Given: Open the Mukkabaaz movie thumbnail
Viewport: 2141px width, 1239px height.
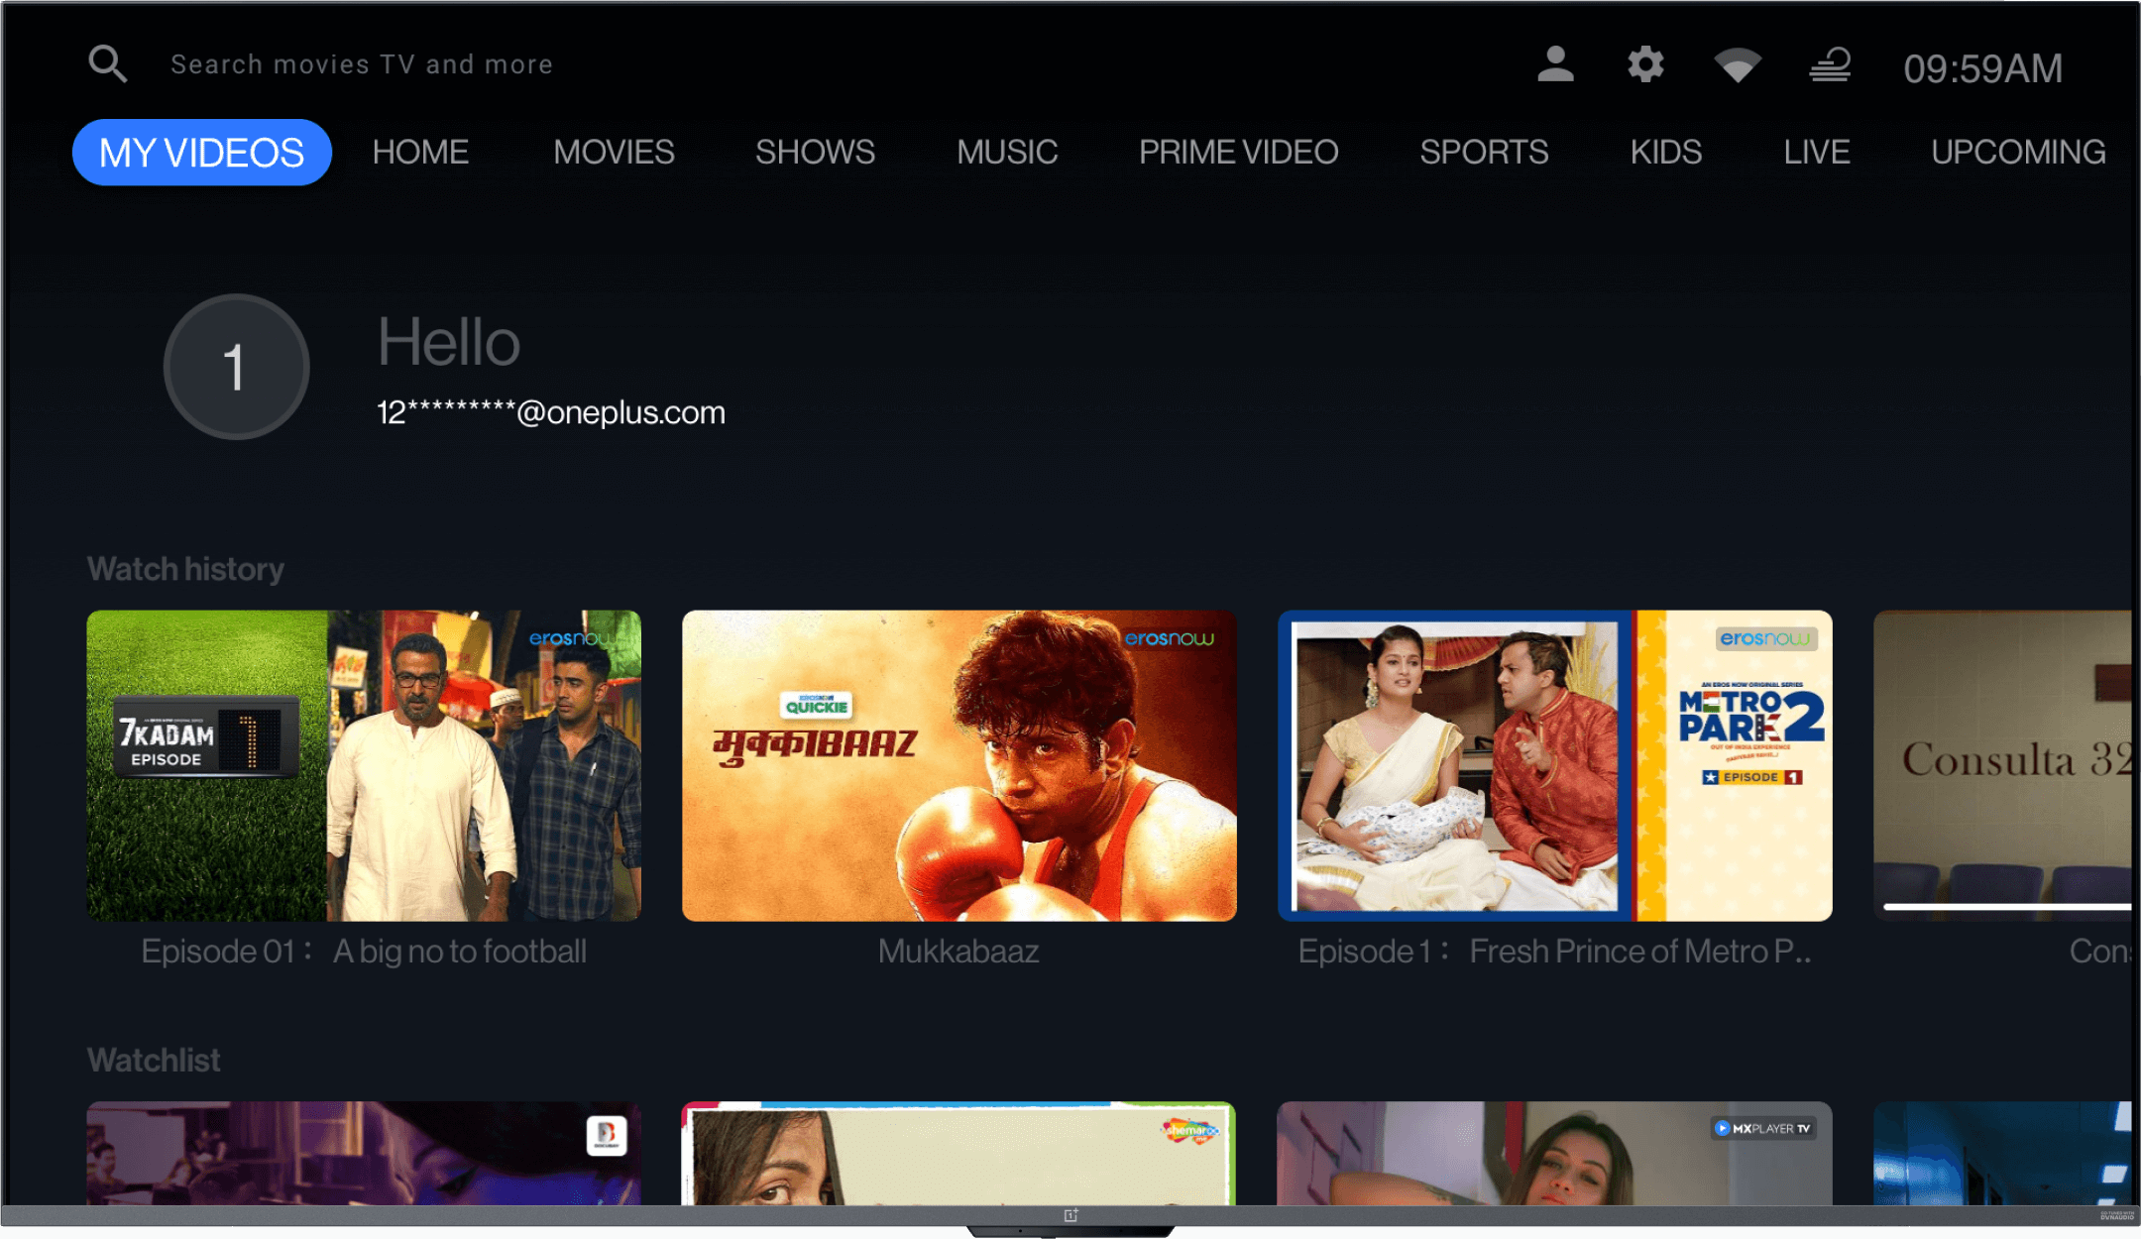Looking at the screenshot, I should point(959,765).
